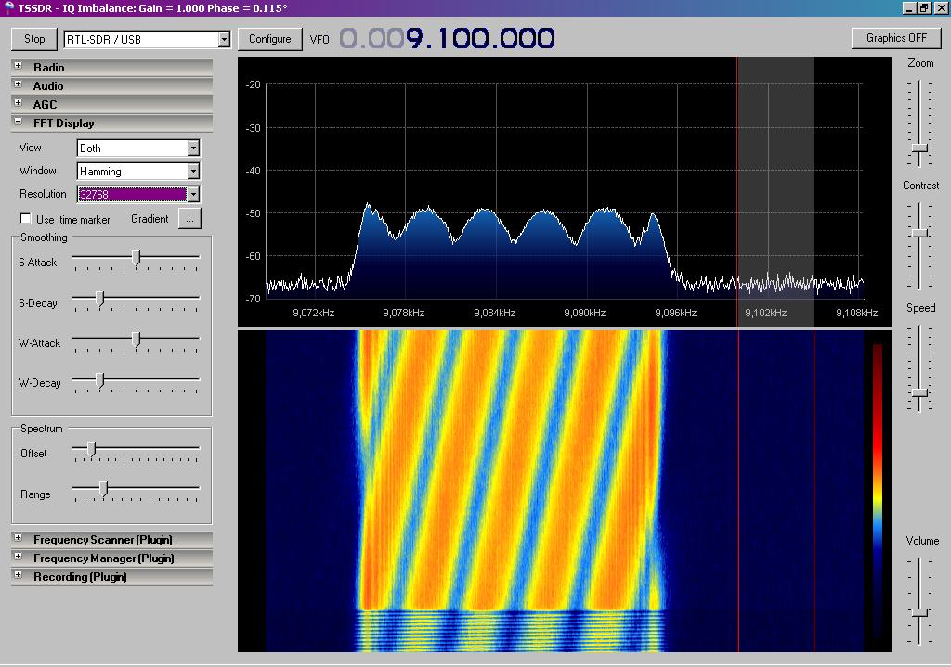Enable the Use time marker checkbox
The image size is (951, 667).
25,219
